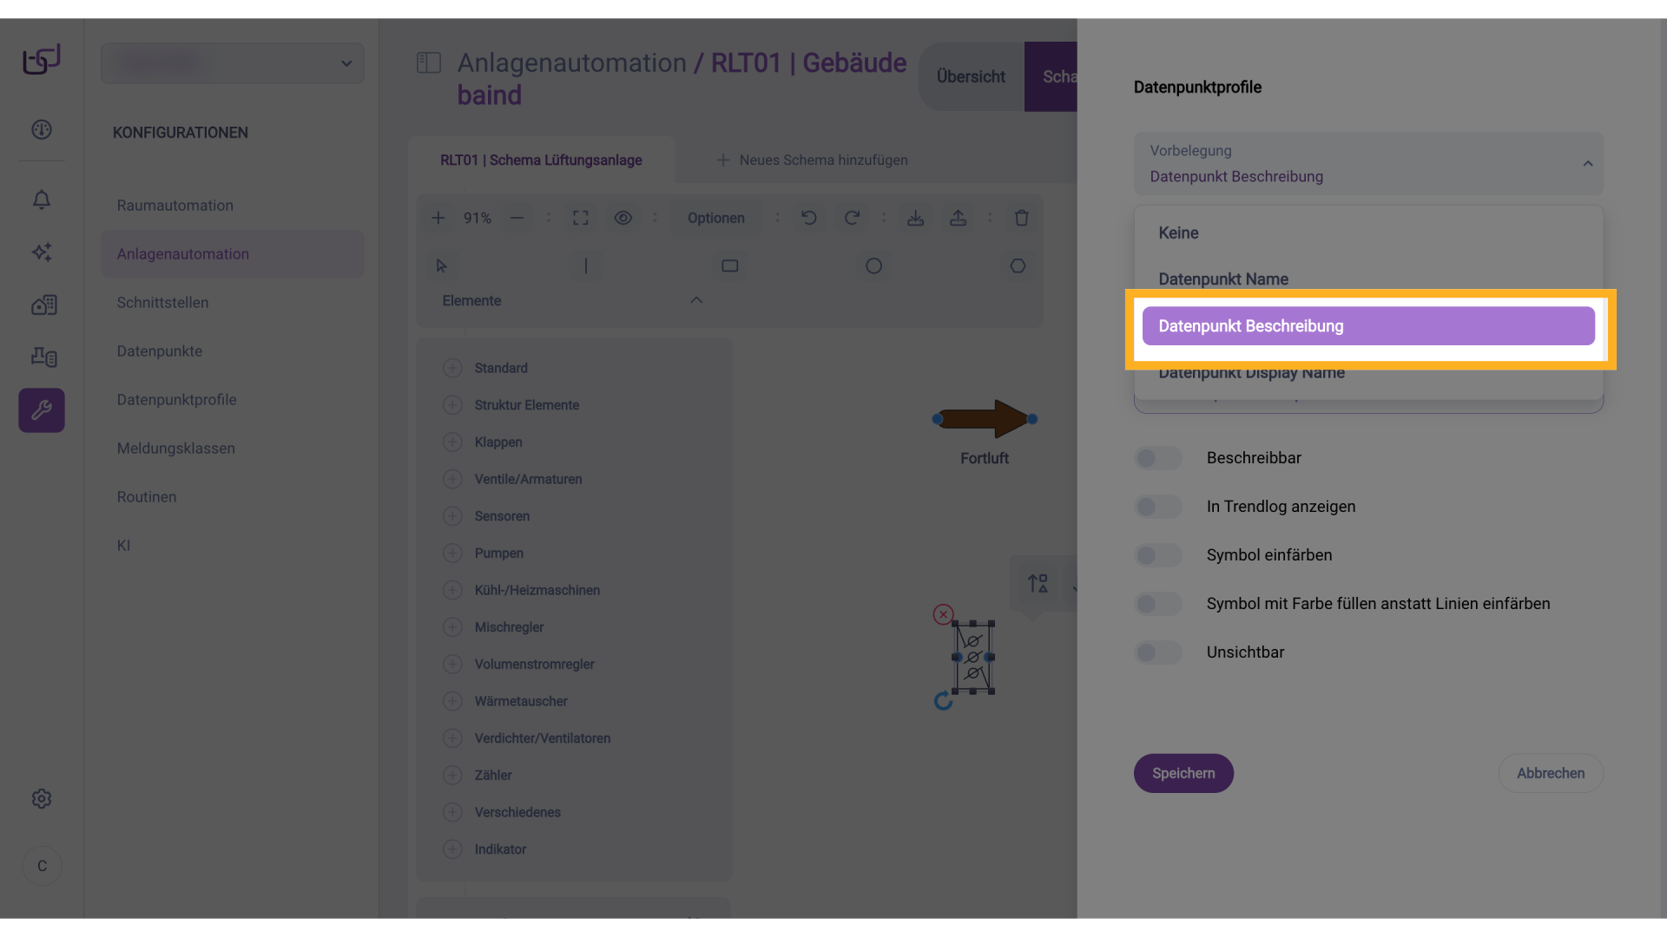Collapse the Vorbelegung dropdown
The image size is (1667, 937).
click(1587, 163)
